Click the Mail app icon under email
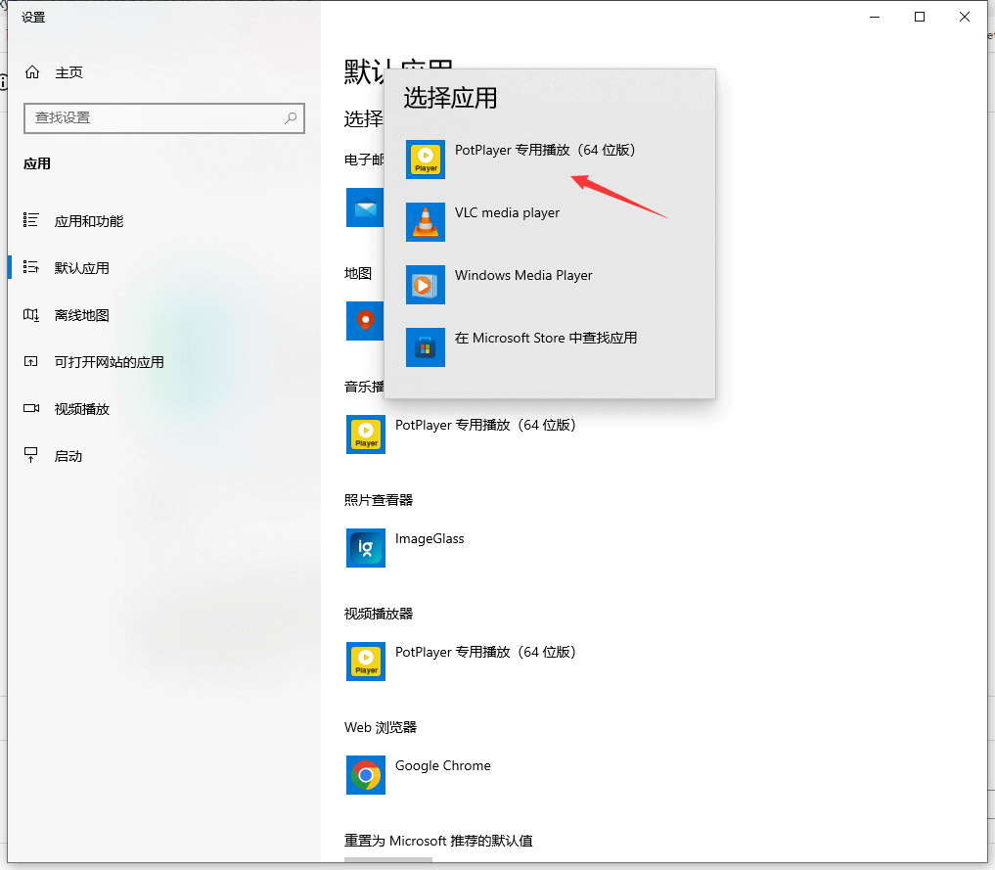Screen dimensions: 995x870 tap(365, 207)
